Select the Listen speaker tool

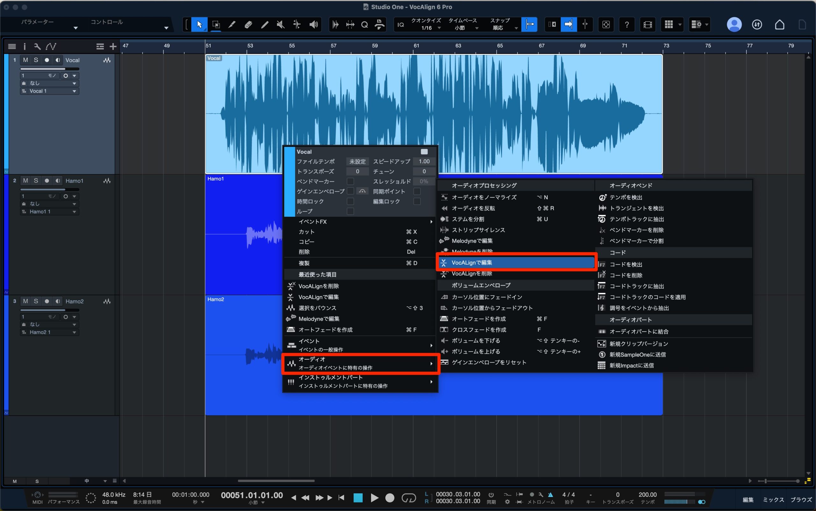(x=314, y=24)
